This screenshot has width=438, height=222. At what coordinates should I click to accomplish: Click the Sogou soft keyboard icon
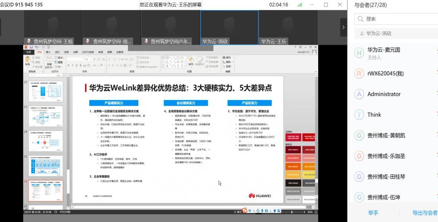[x=267, y=211]
